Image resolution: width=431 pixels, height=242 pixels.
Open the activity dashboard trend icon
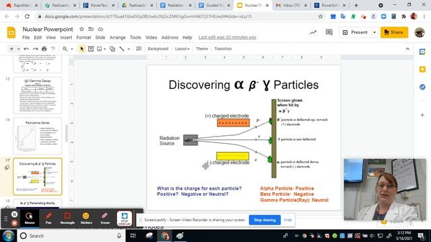pyautogui.click(x=313, y=32)
